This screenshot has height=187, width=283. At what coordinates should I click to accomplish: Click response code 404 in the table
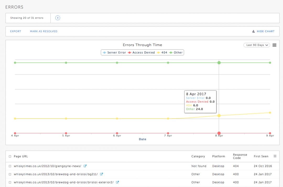point(236,166)
